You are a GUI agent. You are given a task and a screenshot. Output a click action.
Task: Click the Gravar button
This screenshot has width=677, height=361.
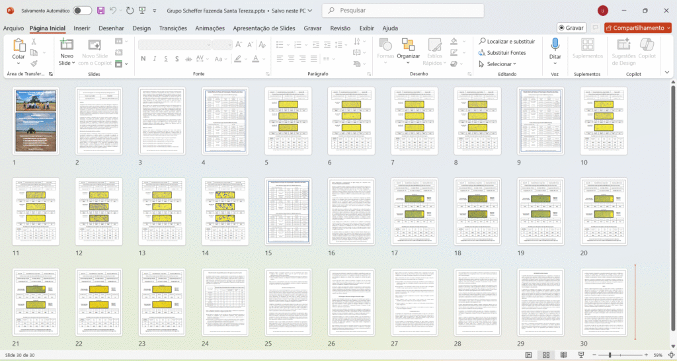click(x=571, y=28)
